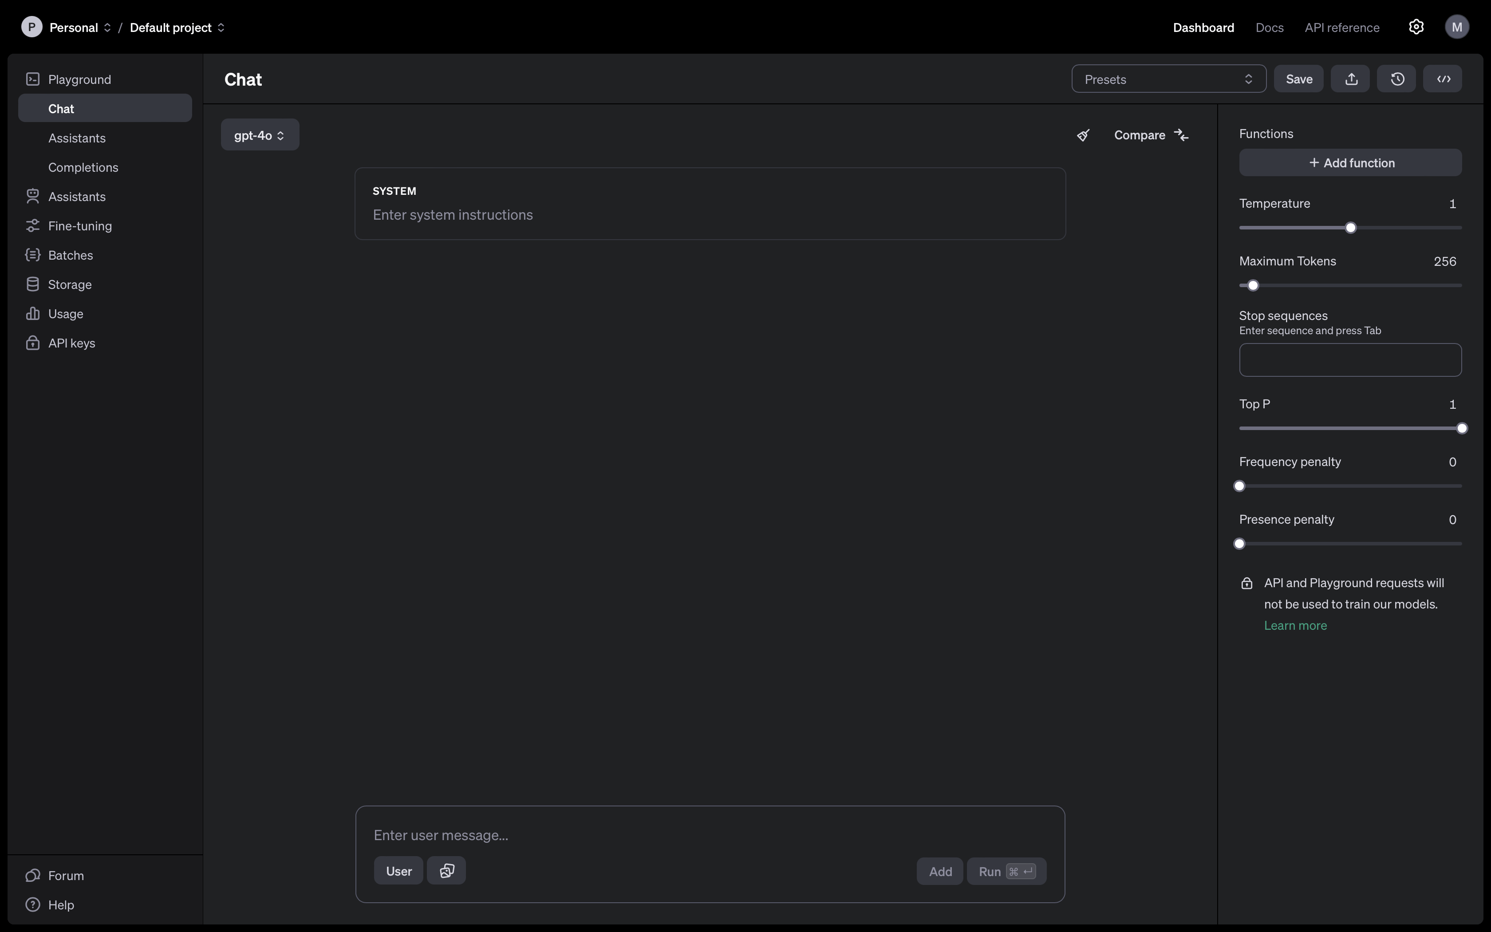Click the Usage bar chart icon
The height and width of the screenshot is (932, 1491).
point(33,313)
